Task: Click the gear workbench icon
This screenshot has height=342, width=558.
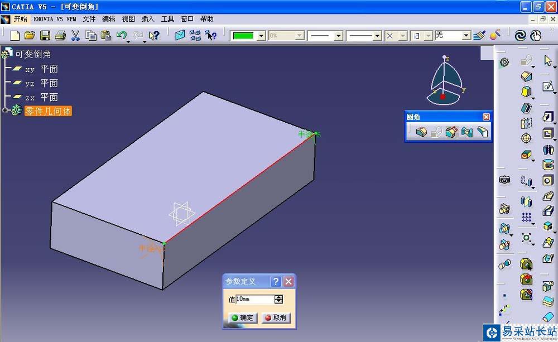Action: point(504,62)
